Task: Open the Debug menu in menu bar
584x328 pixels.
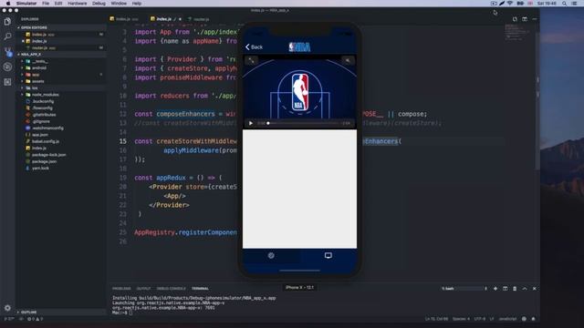Action: [x=99, y=4]
